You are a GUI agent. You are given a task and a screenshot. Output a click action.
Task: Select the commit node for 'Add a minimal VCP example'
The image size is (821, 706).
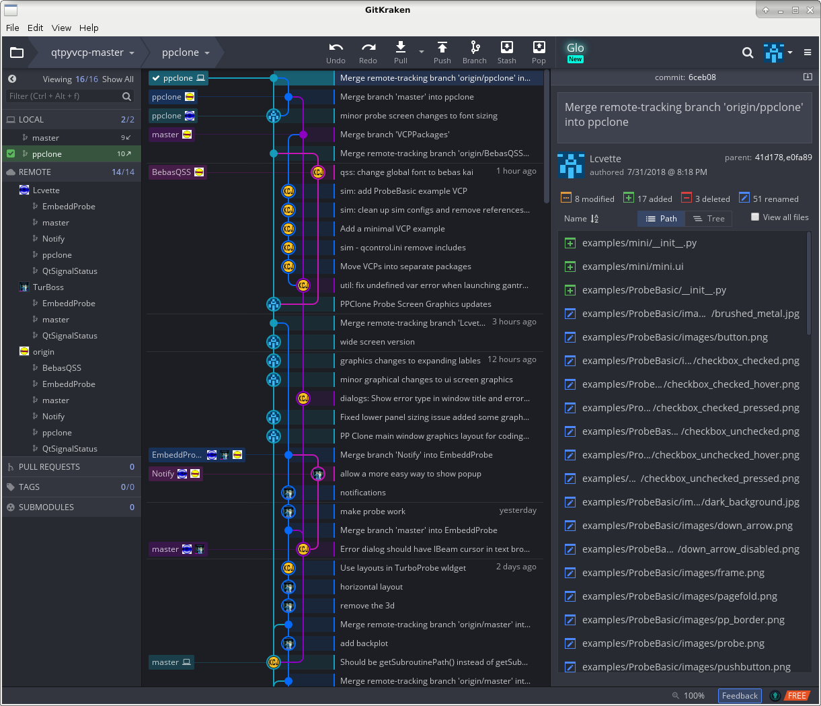288,229
